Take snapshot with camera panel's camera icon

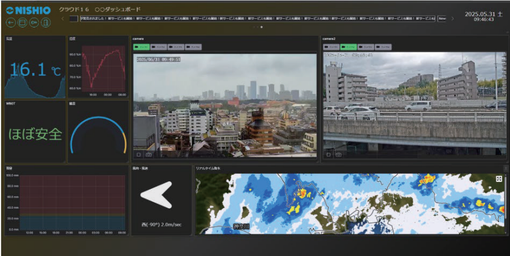point(149,154)
